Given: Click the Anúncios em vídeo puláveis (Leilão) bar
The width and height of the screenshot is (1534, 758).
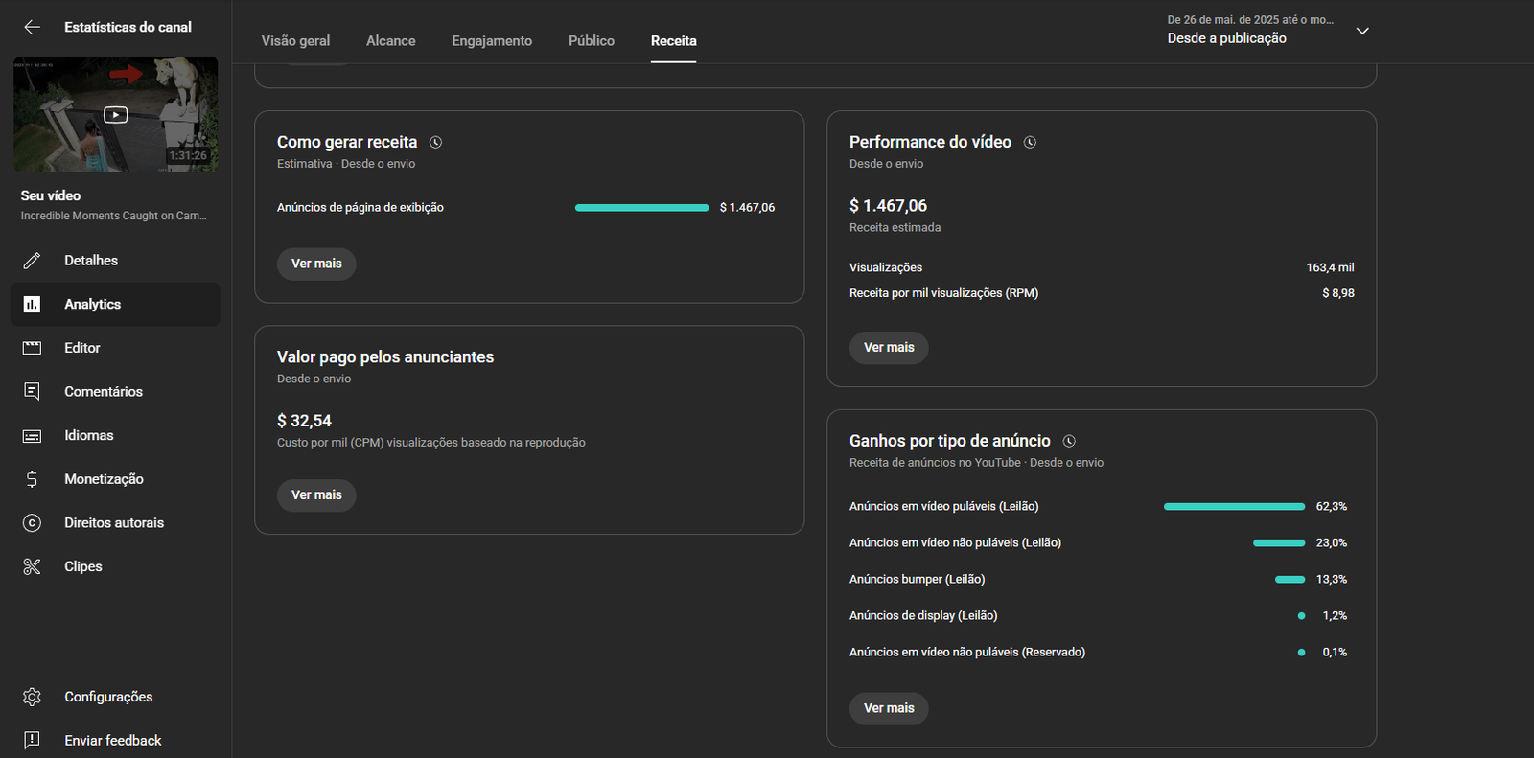Looking at the screenshot, I should click(1234, 506).
